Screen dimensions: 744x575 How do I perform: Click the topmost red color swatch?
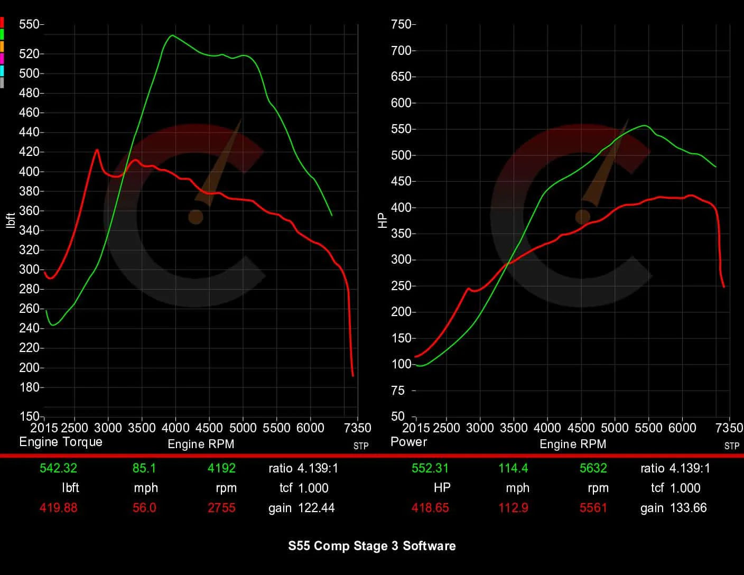[x=3, y=23]
